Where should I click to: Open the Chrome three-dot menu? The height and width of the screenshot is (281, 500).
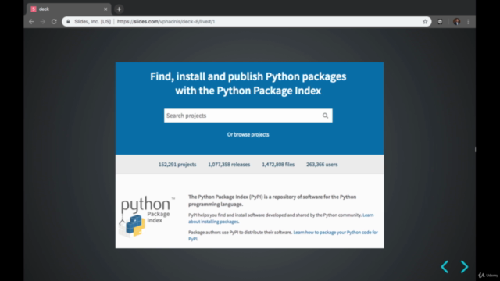[x=468, y=22]
